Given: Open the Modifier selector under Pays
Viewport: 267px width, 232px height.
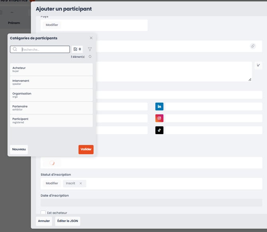Looking at the screenshot, I should [52, 25].
